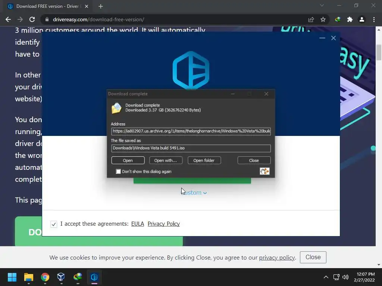Open Internet Download Manager from taskbar
Viewport: 382px width, 286px height.
coord(78,277)
